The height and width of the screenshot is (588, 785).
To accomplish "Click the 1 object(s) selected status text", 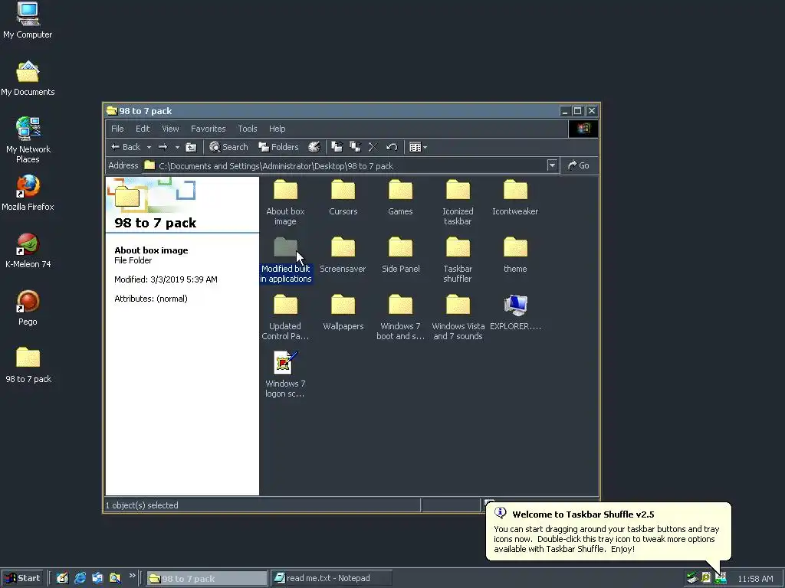I will [142, 505].
